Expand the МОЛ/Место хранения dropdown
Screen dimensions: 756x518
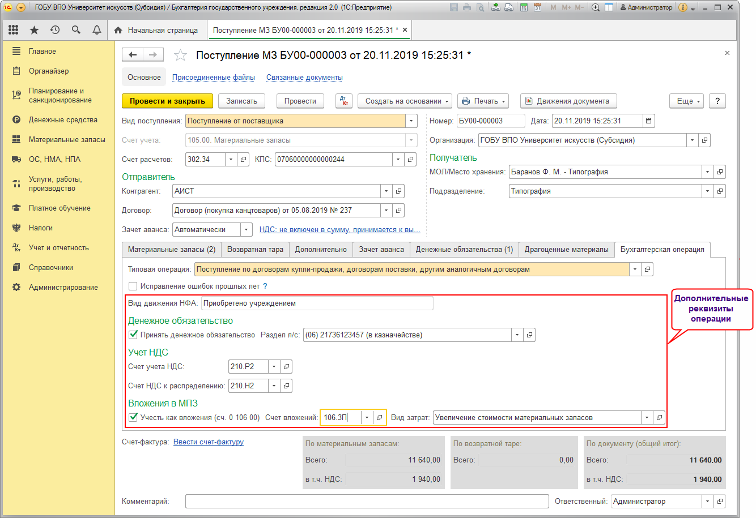coord(707,172)
